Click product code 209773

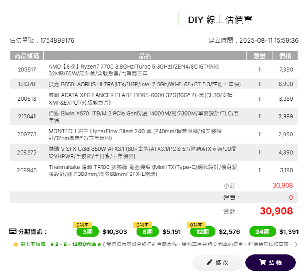[27, 134]
